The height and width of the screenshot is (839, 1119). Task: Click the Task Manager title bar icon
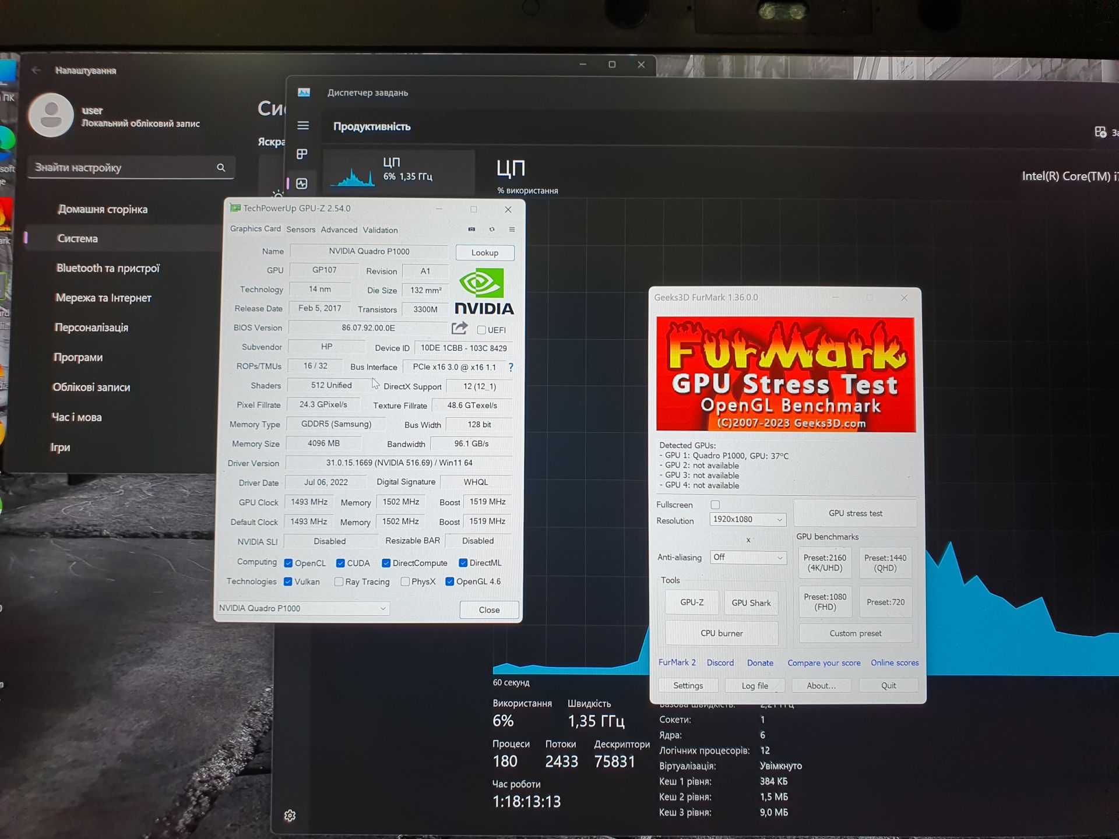(x=304, y=92)
